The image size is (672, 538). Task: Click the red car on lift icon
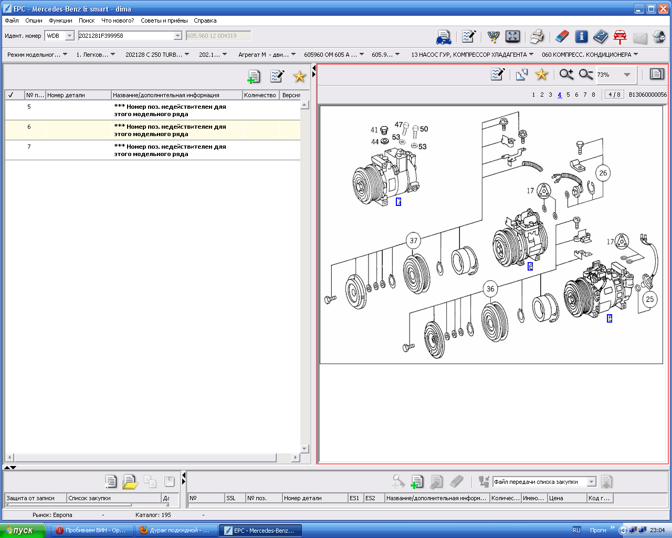click(620, 37)
